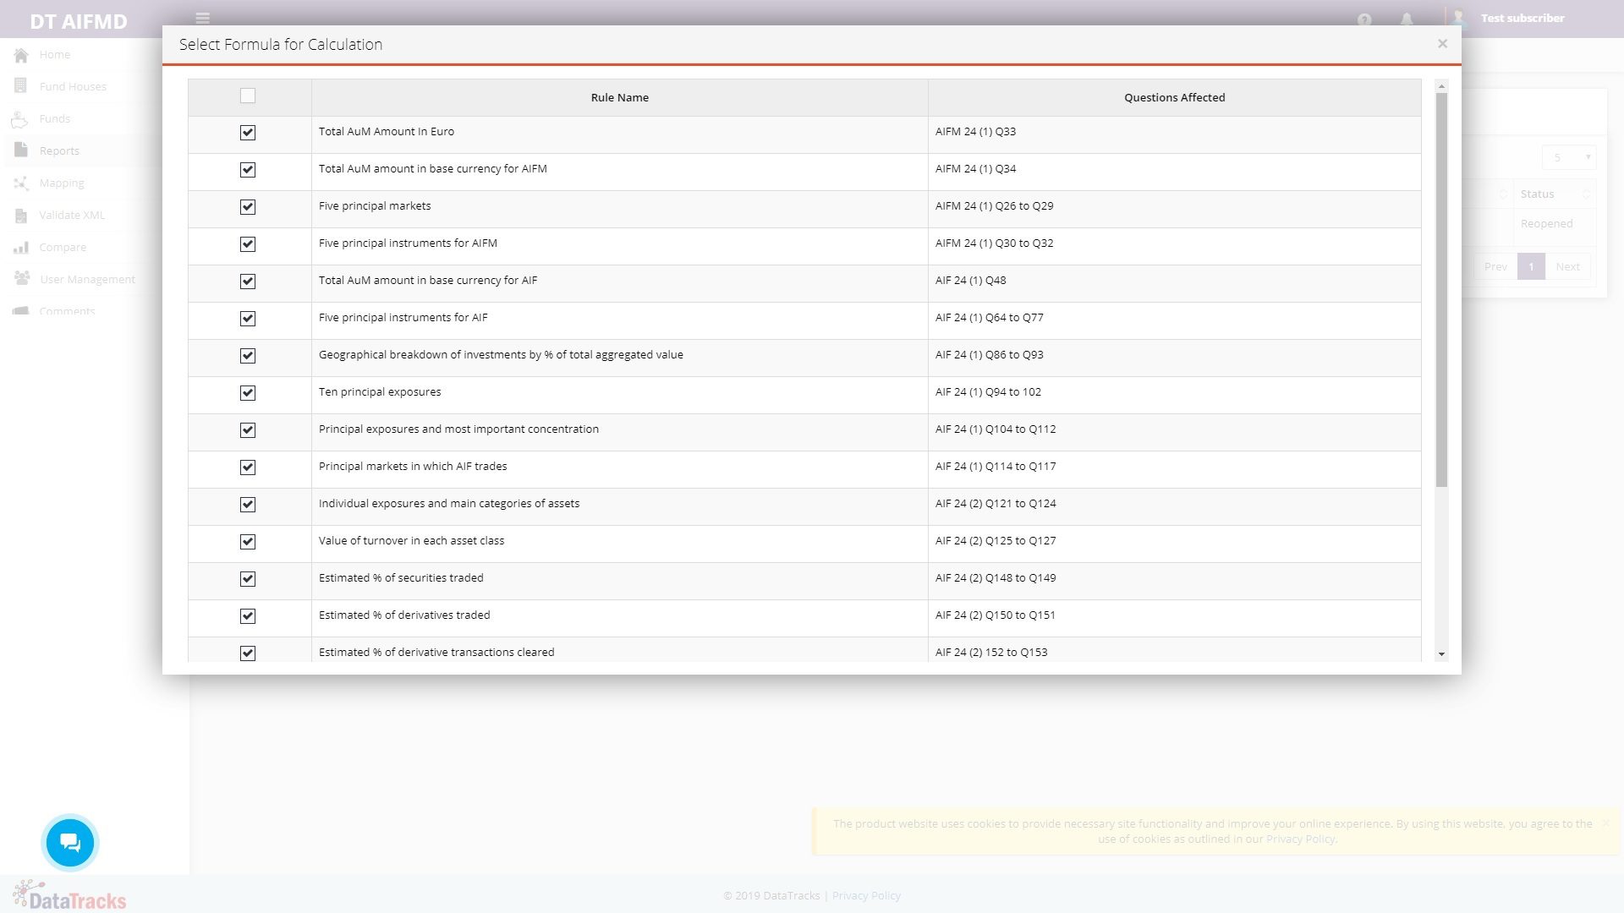This screenshot has height=913, width=1624.
Task: Close the Select Formula for Calculation dialog
Action: (1442, 44)
